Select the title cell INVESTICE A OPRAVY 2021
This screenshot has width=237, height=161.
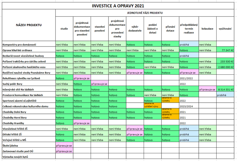pos(118,6)
